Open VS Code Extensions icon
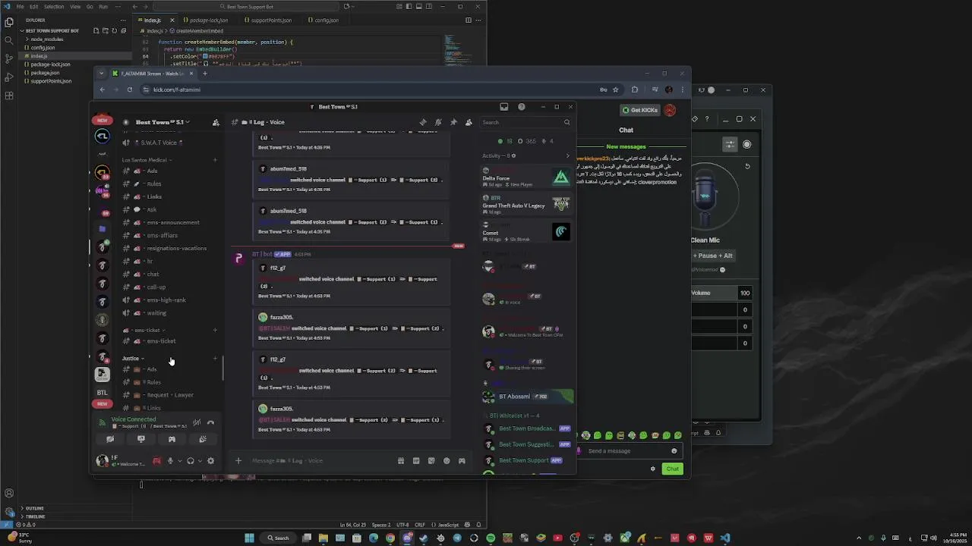Image resolution: width=972 pixels, height=546 pixels. [9, 96]
